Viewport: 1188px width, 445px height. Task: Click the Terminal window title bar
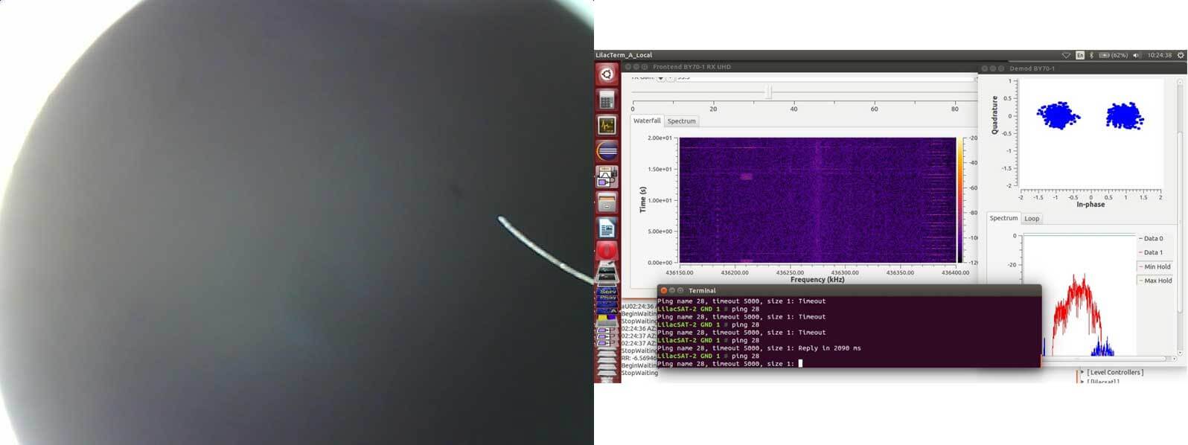click(849, 290)
